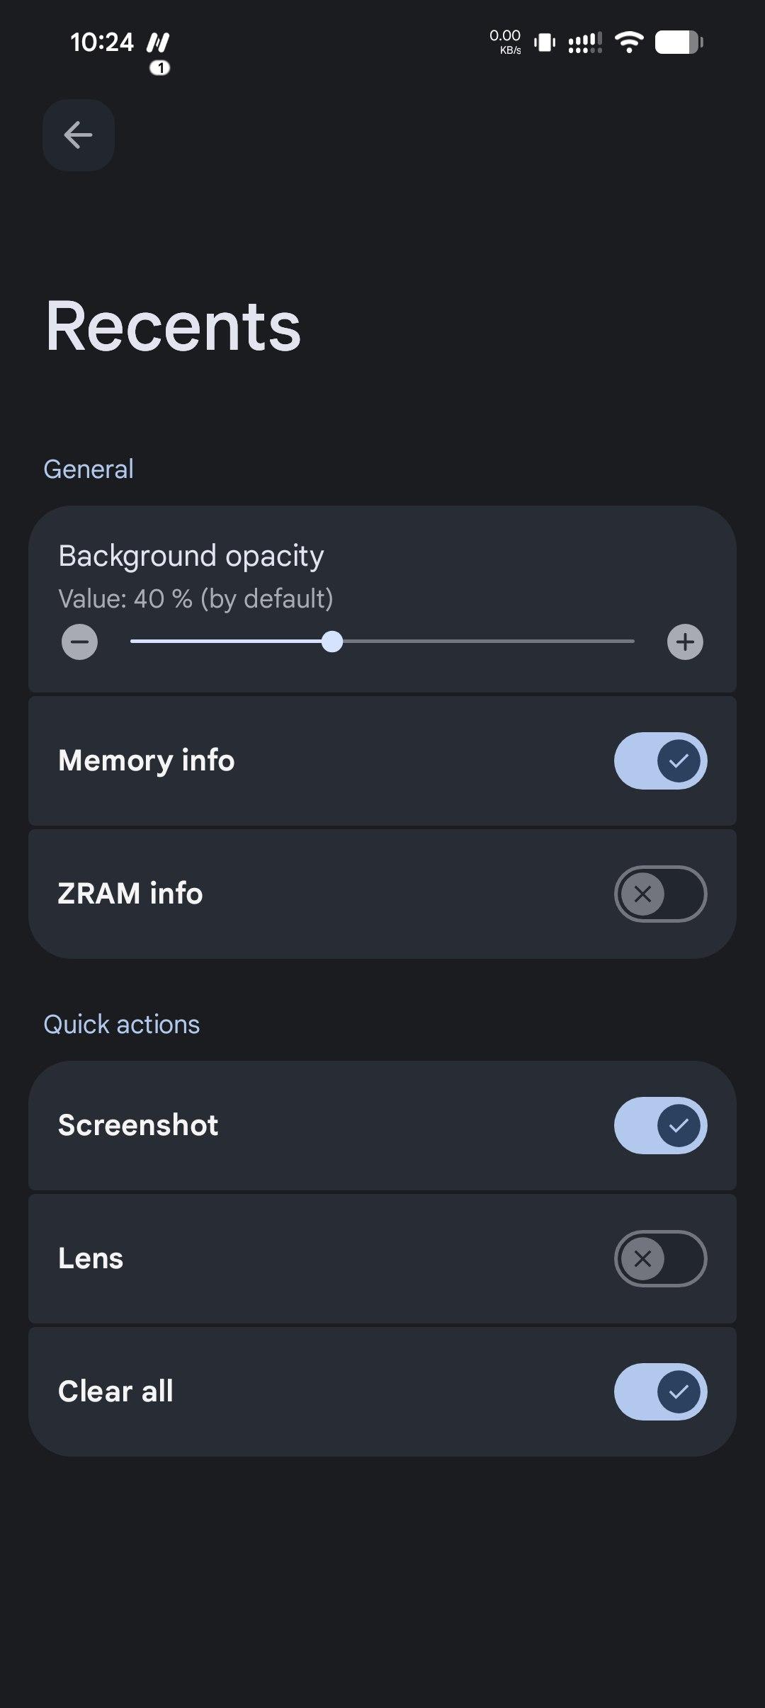Disable the Clear all toggle
The width and height of the screenshot is (765, 1708).
pos(660,1391)
